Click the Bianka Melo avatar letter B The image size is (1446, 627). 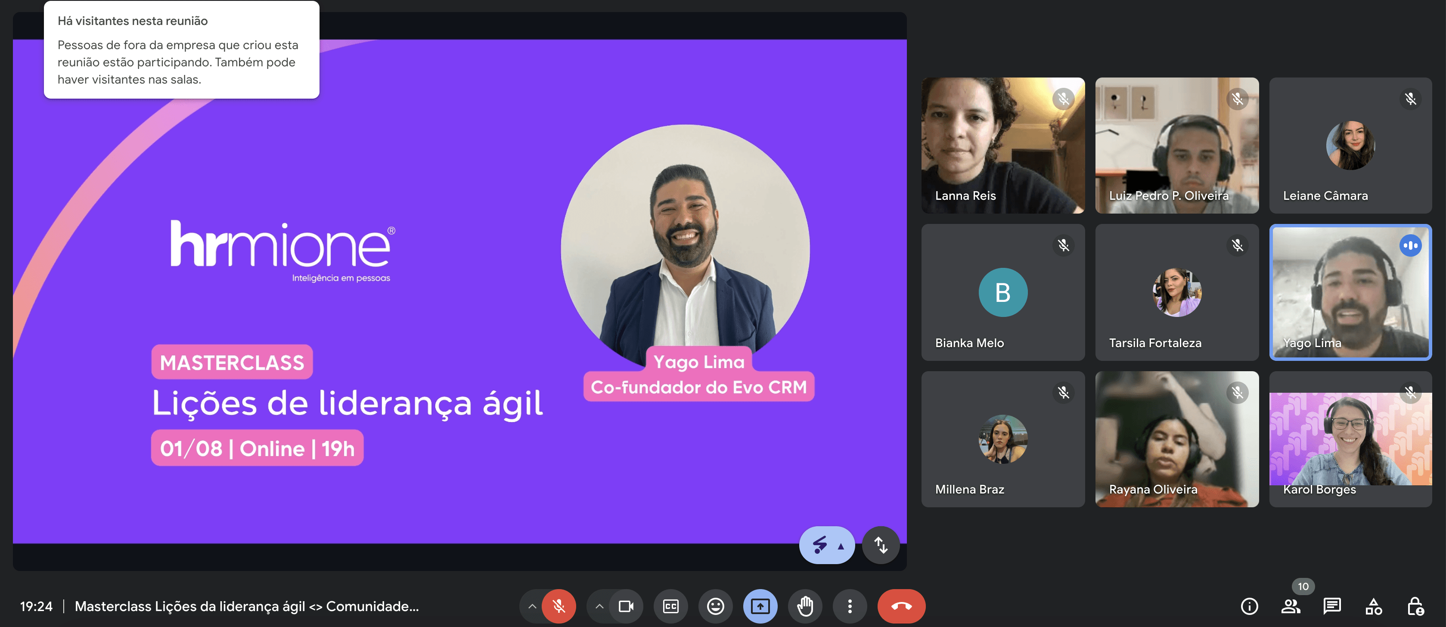1003,292
